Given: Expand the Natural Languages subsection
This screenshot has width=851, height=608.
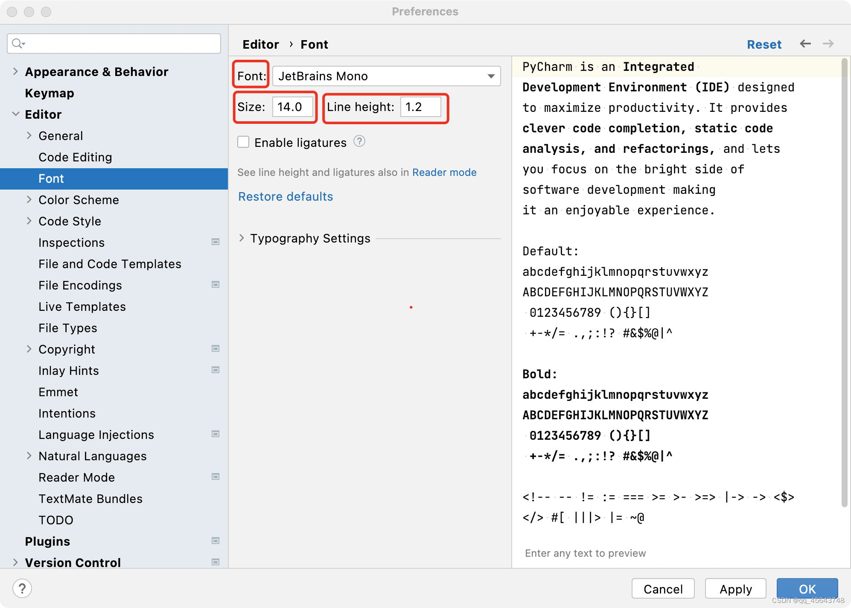Looking at the screenshot, I should click(x=29, y=456).
